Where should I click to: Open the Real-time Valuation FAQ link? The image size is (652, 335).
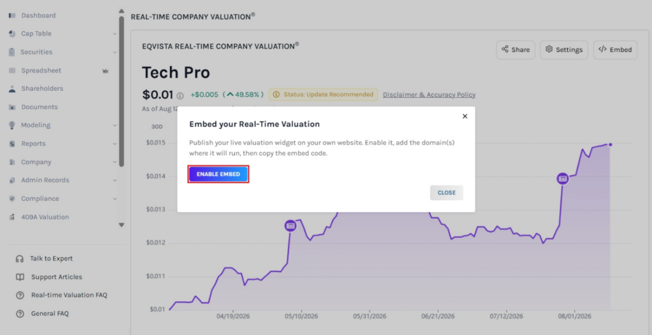(x=69, y=295)
